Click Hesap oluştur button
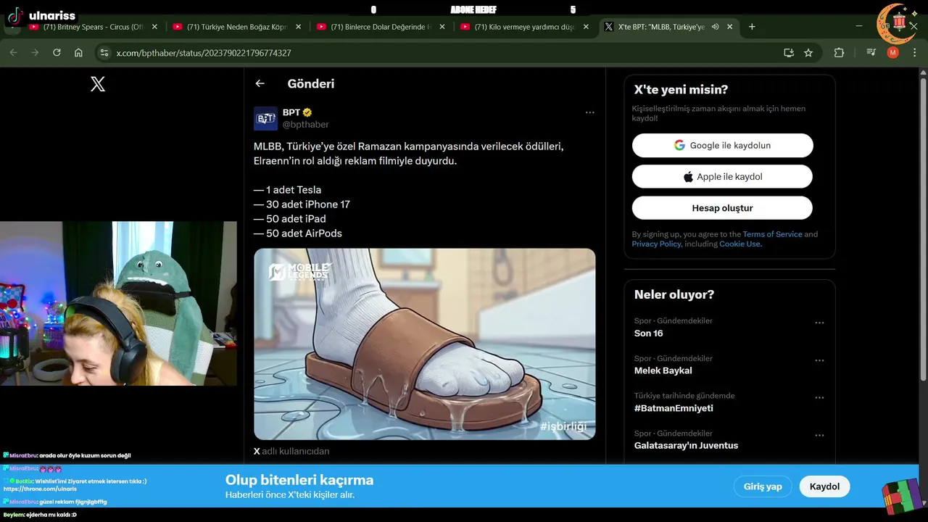Viewport: 928px width, 522px height. pyautogui.click(x=722, y=208)
